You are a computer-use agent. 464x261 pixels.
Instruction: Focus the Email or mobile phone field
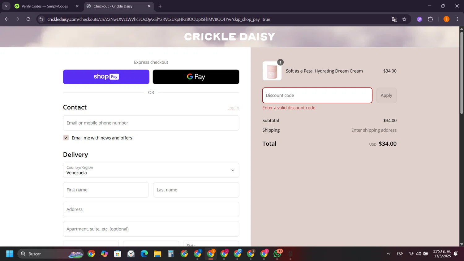coord(151,123)
